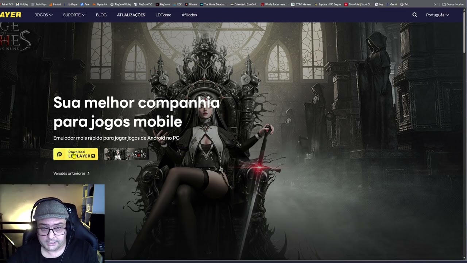
Task: Open the Painel TVS bookmark
Action: [7, 4]
